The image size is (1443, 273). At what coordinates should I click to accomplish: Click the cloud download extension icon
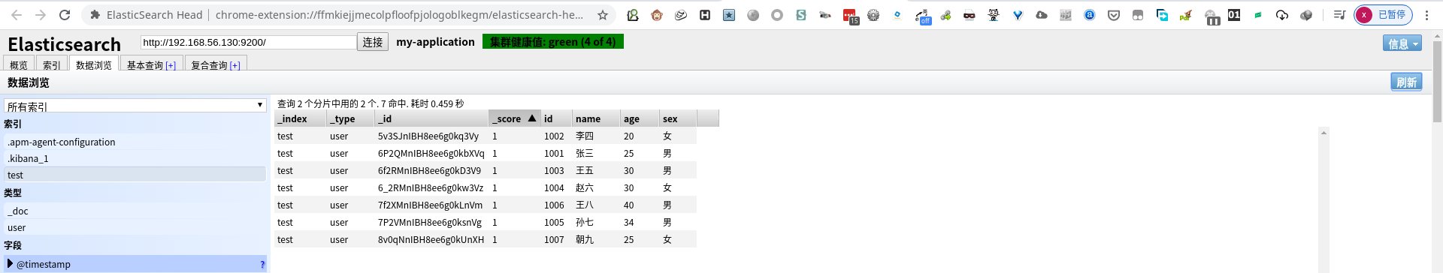tap(1282, 15)
